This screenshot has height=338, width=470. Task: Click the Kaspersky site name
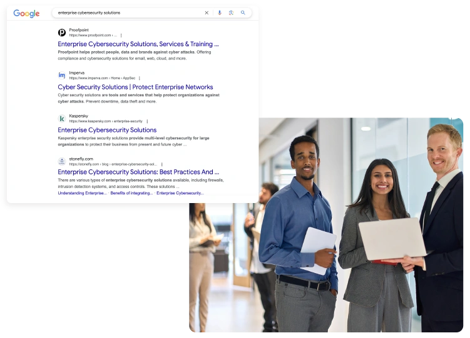coord(78,116)
